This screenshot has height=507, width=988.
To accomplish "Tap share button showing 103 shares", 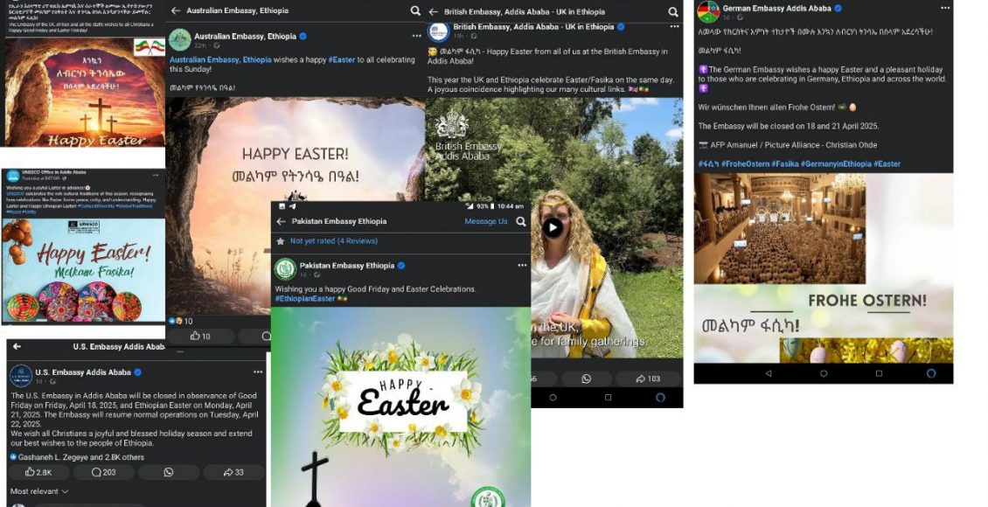I will coord(648,379).
